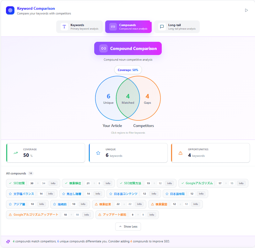
Task: Toggle the 検索結果 compound chip
Action: click(x=106, y=204)
